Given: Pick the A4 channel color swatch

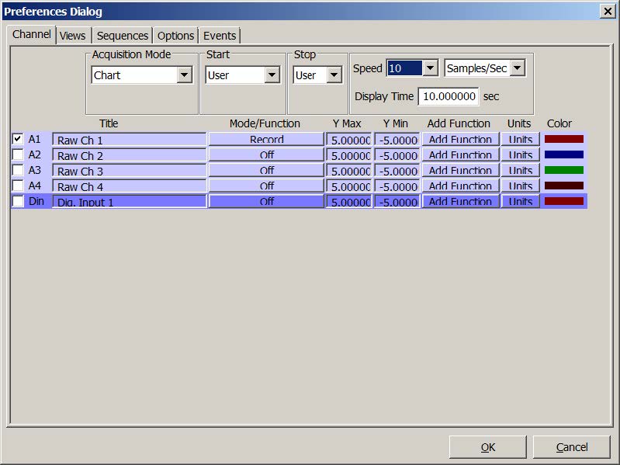Looking at the screenshot, I should [x=564, y=185].
